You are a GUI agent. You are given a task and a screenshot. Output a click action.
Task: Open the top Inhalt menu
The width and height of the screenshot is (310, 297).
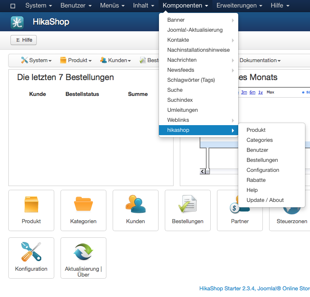click(x=144, y=5)
